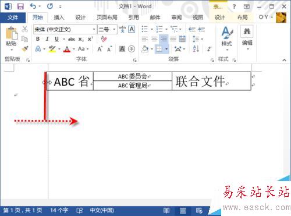Show or hide paragraph marks
This screenshot has height=216, width=291.
209,49
